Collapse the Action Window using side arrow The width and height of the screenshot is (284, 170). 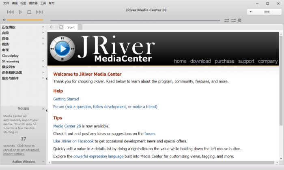click(47, 110)
